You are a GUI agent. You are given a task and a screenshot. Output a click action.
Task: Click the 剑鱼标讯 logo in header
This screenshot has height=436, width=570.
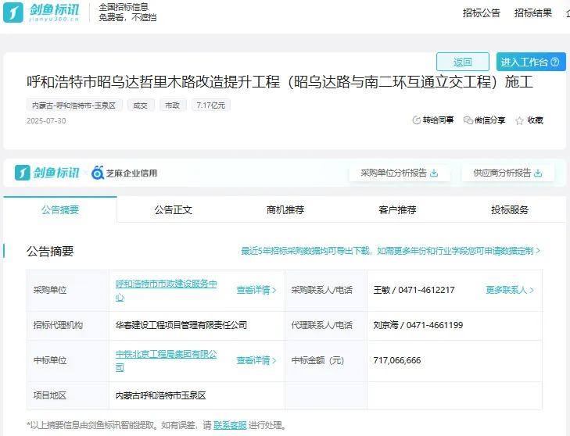click(x=42, y=13)
